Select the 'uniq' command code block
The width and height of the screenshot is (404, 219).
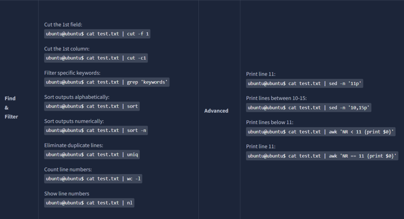tap(92, 154)
